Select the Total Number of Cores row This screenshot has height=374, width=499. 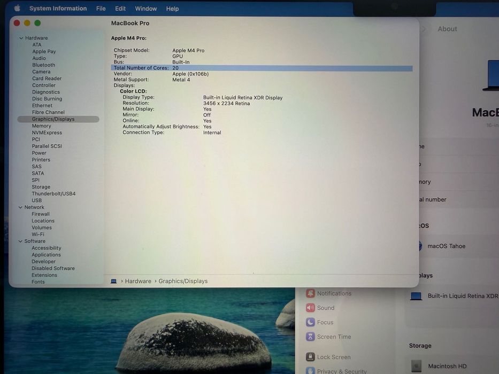point(262,68)
